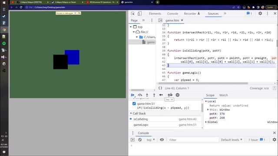Viewport: 278px width, 156px height.
Task: Click the Step debugger button
Action: [x=161, y=95]
